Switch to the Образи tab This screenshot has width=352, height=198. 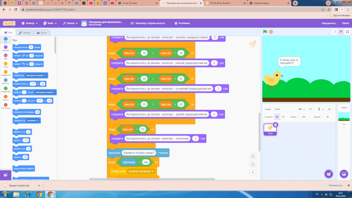pos(24,33)
